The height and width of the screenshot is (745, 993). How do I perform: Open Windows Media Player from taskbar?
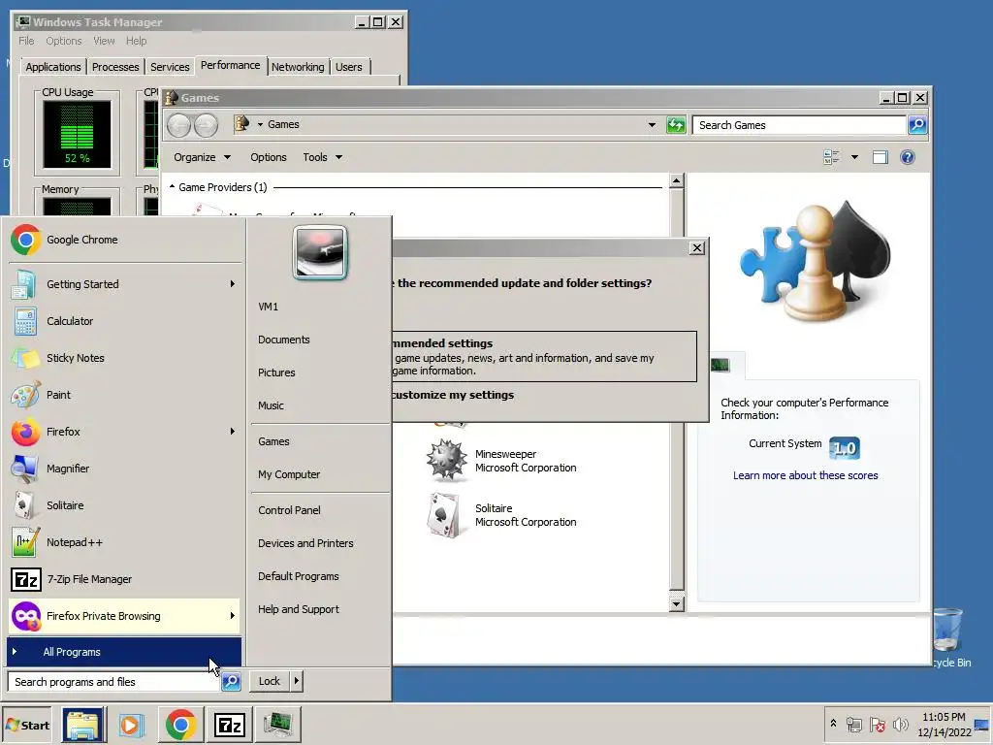131,724
